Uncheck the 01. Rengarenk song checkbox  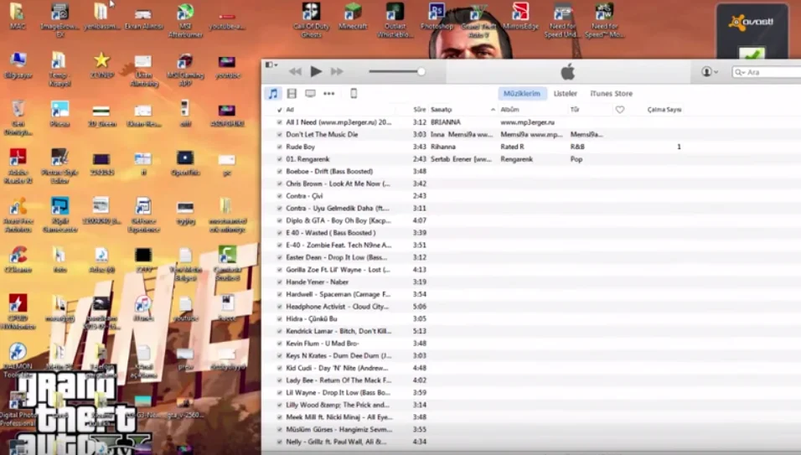click(x=280, y=159)
